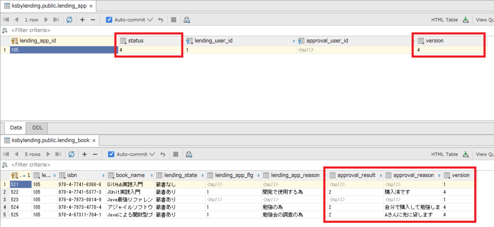Image resolution: width=494 pixels, height=227 pixels.
Task: Go to first page in lending_book toolbar
Action: click(x=6, y=154)
